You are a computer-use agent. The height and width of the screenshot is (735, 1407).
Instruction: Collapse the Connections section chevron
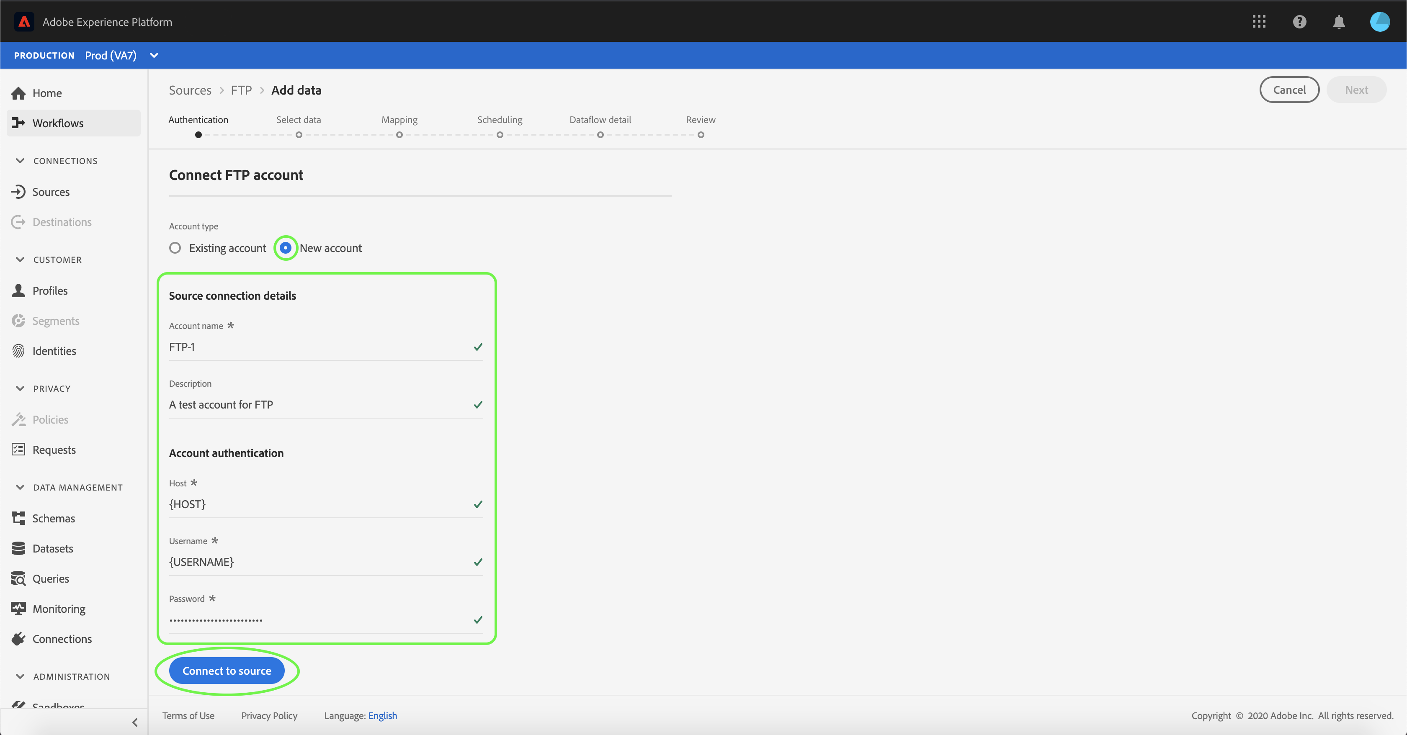[20, 161]
